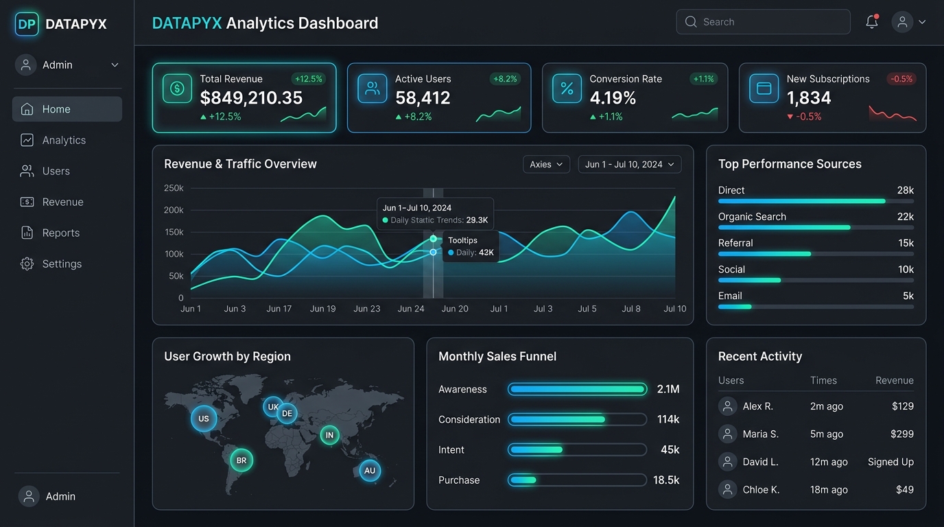Click the Active Users card
This screenshot has width=944, height=527.
click(439, 97)
